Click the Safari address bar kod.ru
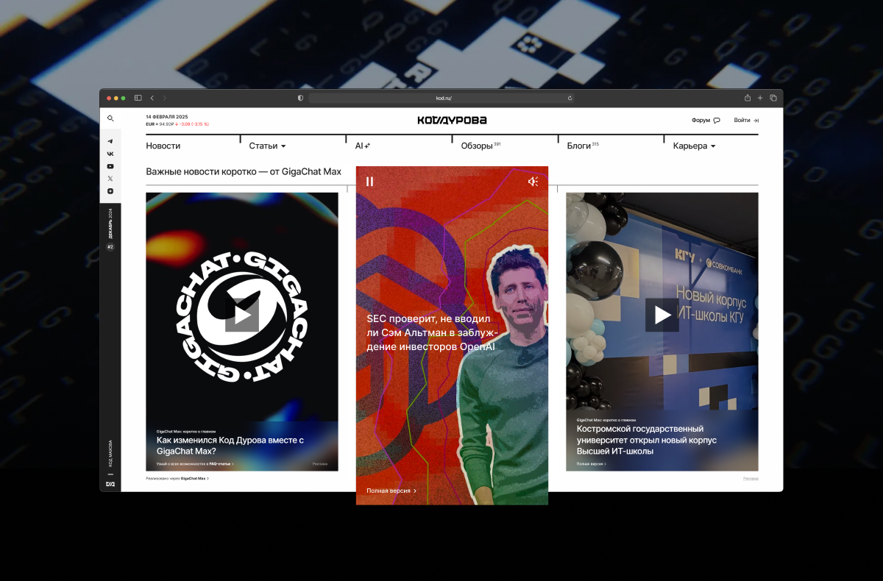The width and height of the screenshot is (883, 581). pyautogui.click(x=441, y=98)
